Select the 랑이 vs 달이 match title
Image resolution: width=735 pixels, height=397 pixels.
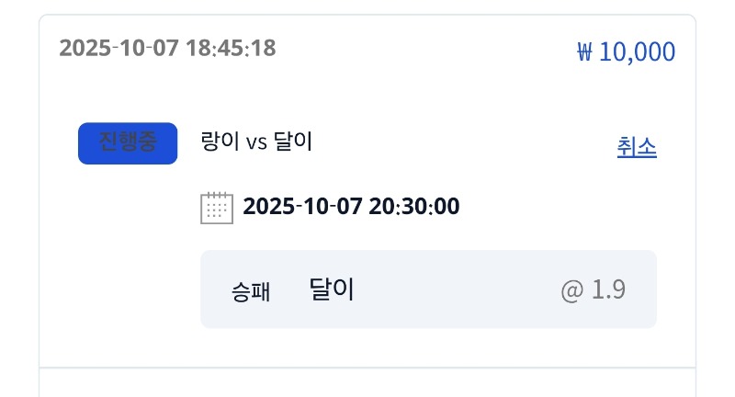(256, 142)
